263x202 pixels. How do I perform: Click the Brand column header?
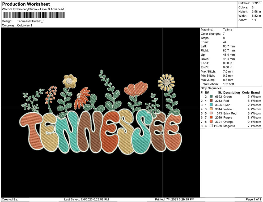[x=255, y=93]
